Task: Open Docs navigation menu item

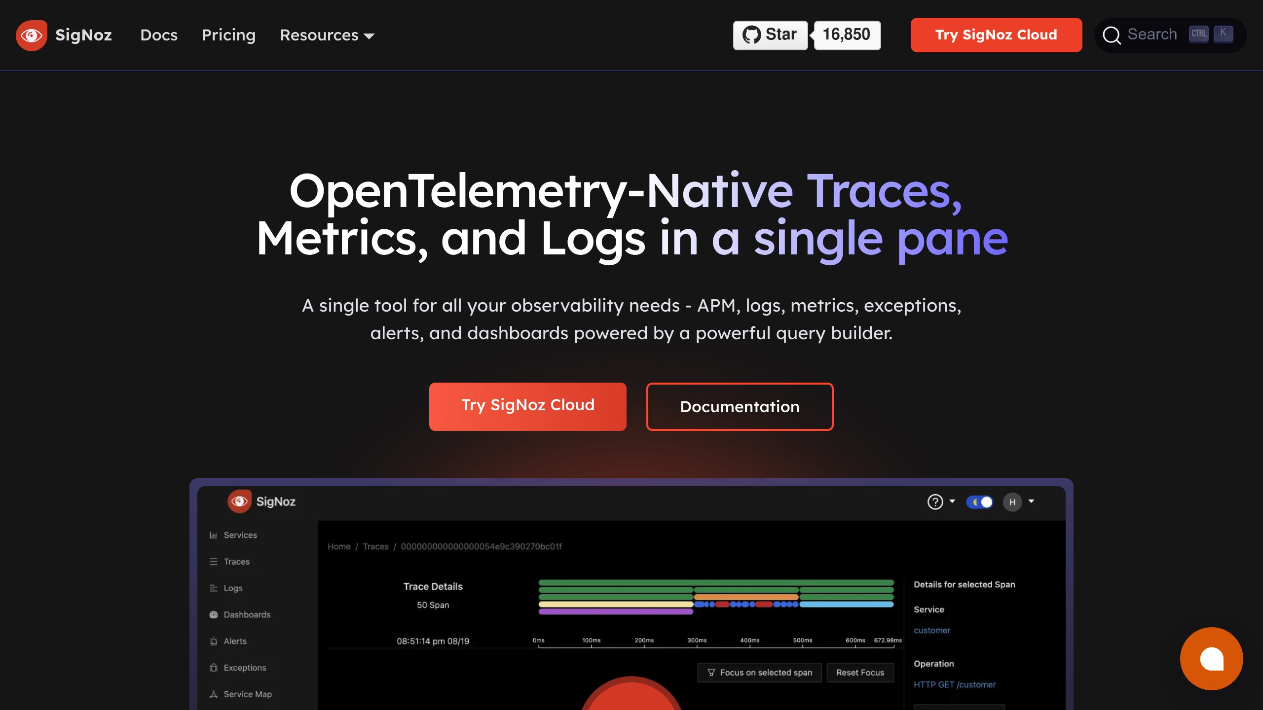Action: click(159, 35)
